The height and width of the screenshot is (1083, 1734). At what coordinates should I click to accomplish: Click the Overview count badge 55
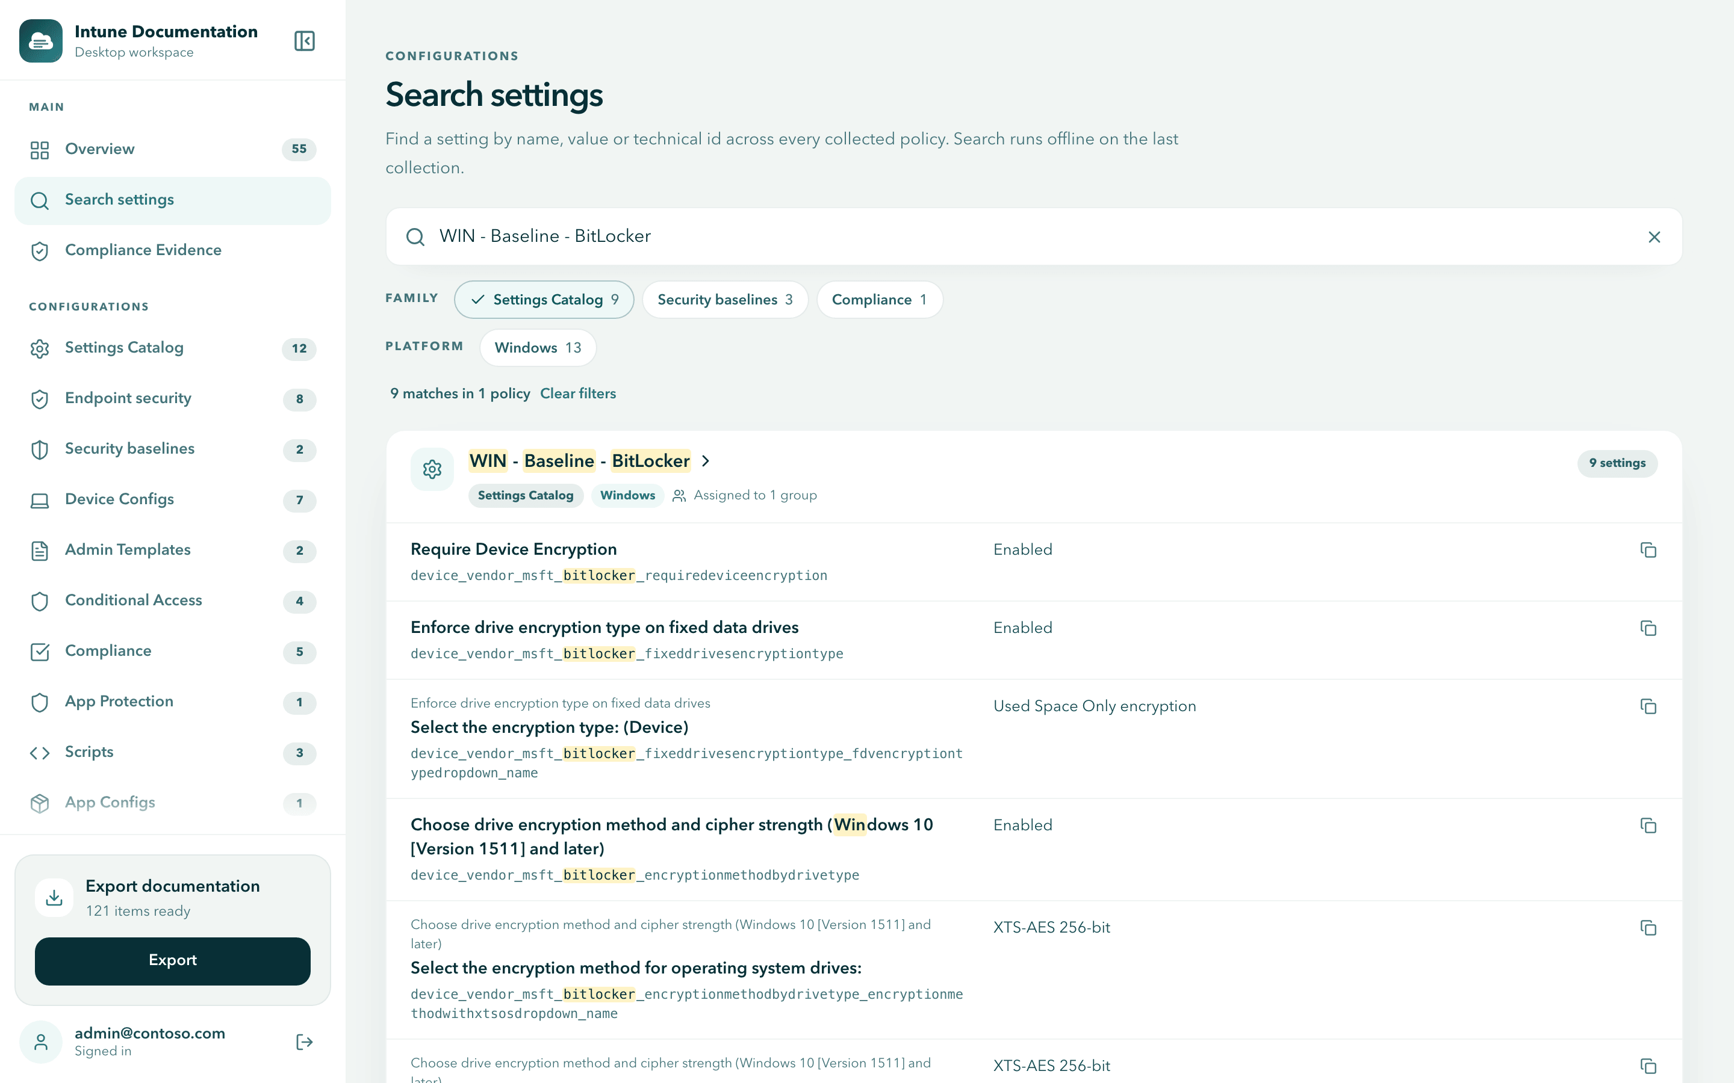(x=299, y=149)
